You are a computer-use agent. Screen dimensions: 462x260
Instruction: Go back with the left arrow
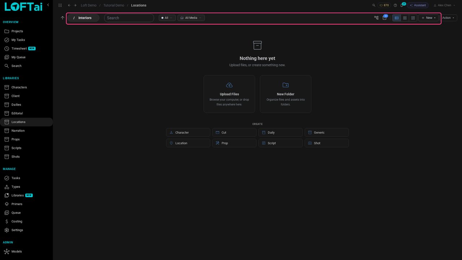point(69,5)
